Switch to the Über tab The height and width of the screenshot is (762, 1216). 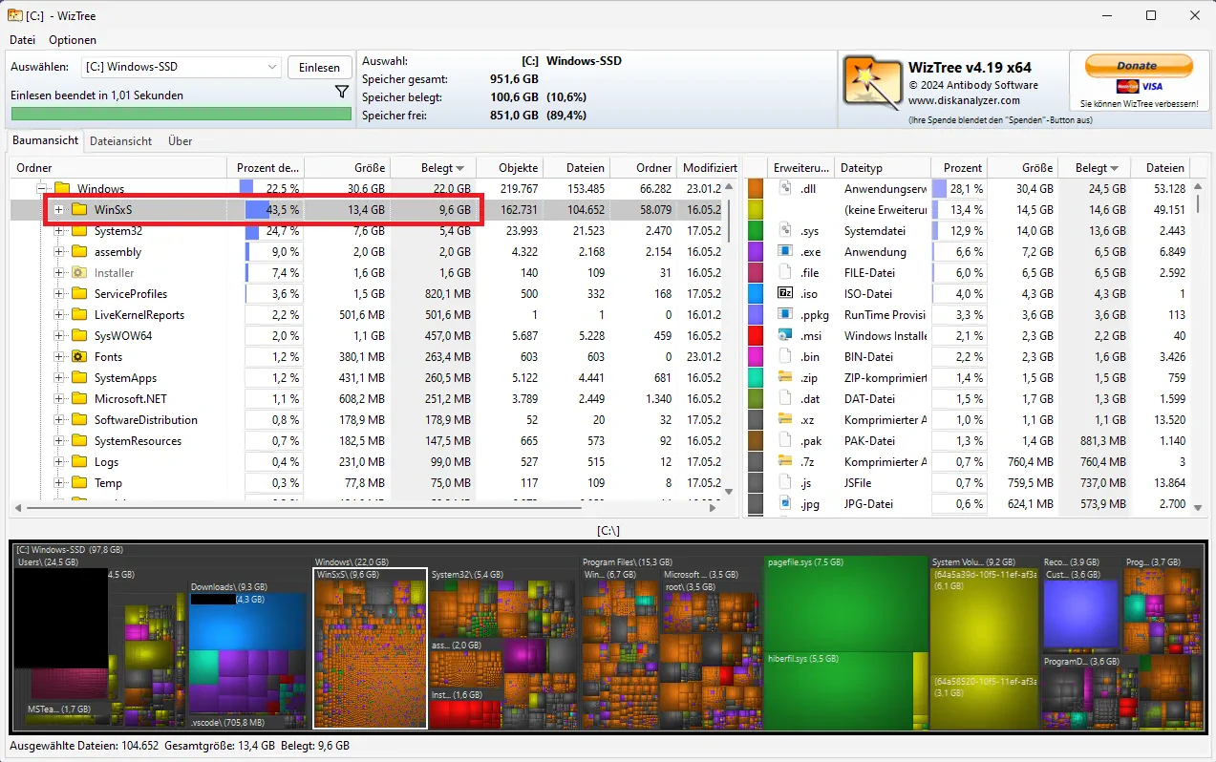coord(181,141)
